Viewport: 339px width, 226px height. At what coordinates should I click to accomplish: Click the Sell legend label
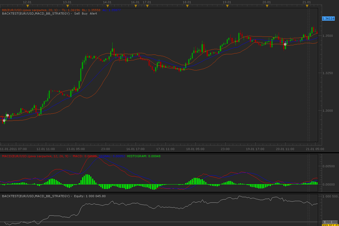pyautogui.click(x=77, y=13)
